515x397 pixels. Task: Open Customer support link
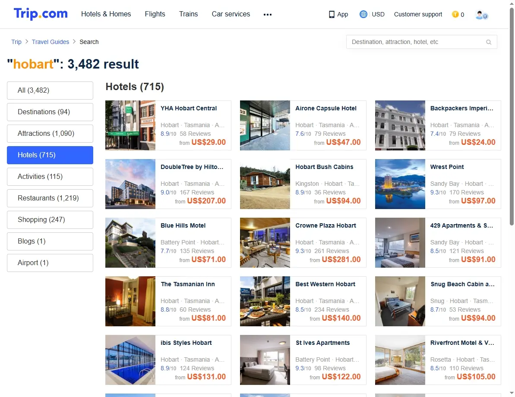point(418,14)
